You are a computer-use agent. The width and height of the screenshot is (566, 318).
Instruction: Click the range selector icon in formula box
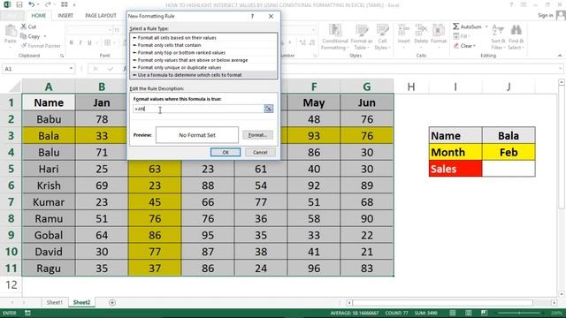tap(269, 109)
